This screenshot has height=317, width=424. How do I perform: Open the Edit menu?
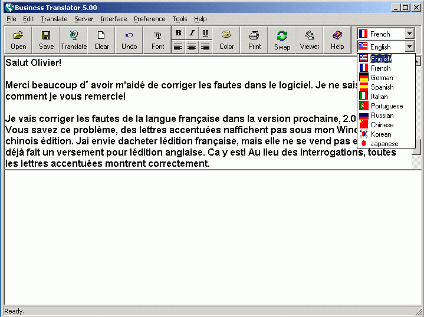tap(28, 19)
